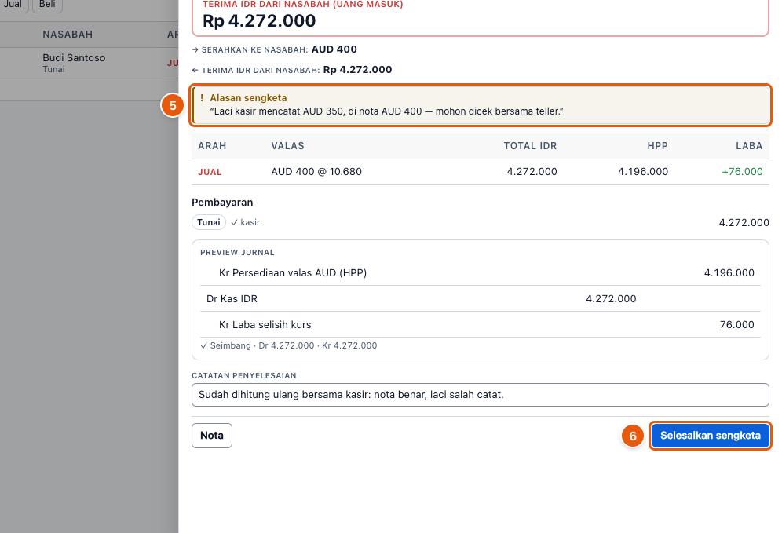Click the TOTAL IDR column header
This screenshot has height=533, width=782.
click(x=530, y=146)
